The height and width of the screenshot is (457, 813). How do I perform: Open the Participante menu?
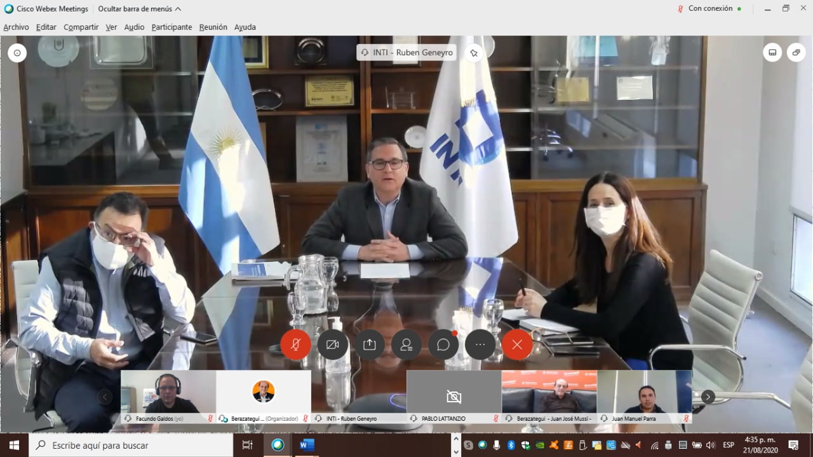coord(171,27)
